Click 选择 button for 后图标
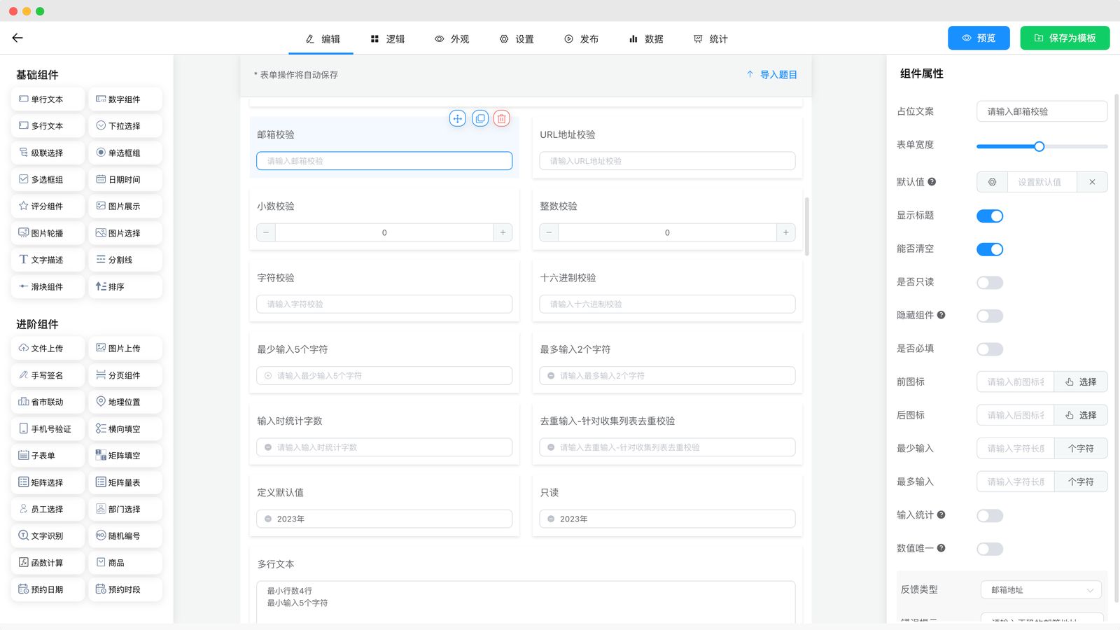1120x630 pixels. 1081,415
